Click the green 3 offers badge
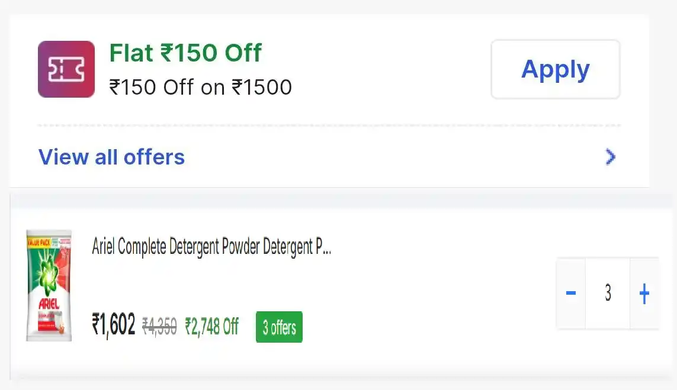677x390 pixels. [x=278, y=327]
